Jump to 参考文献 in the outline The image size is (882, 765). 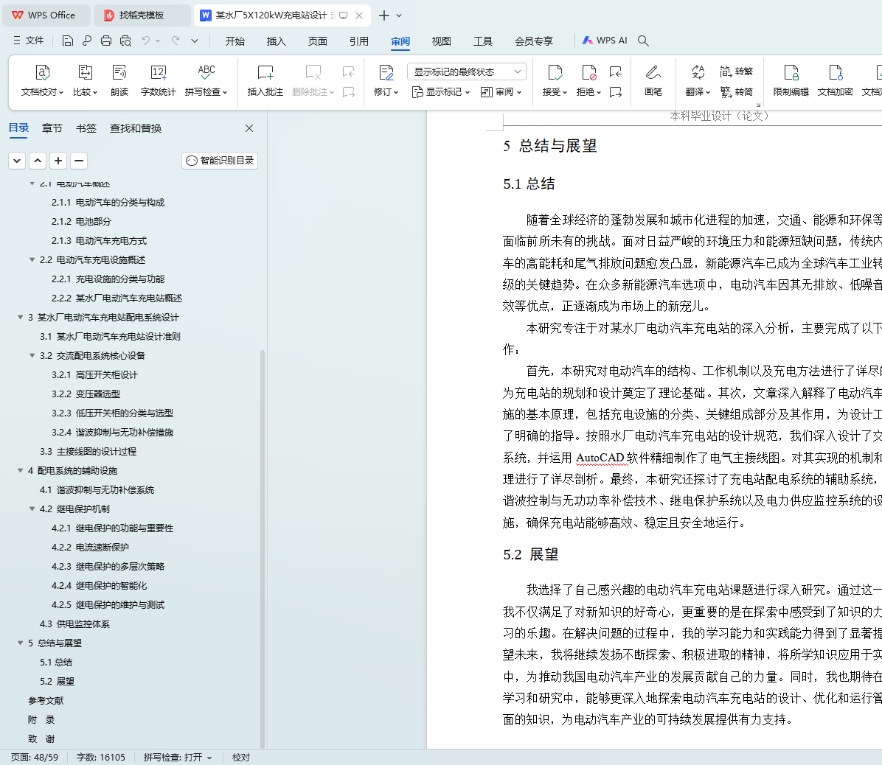point(46,700)
